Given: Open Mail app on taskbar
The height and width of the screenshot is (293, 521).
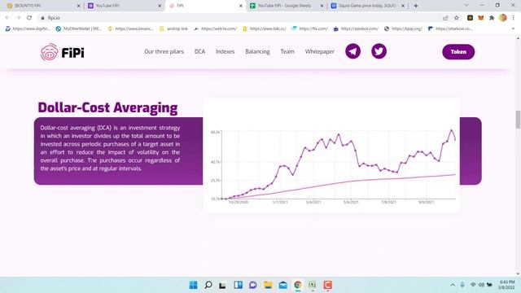Looking at the screenshot, I should tap(282, 285).
